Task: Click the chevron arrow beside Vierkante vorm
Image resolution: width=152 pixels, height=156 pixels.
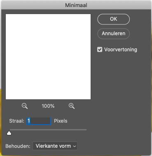Action: click(x=75, y=146)
